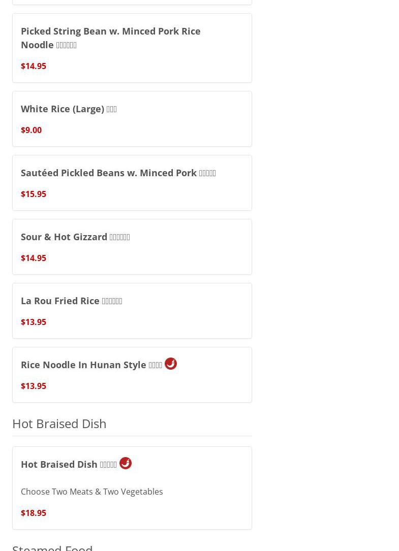The width and height of the screenshot is (399, 551).
Task: Click the $13.95 price under La Rou Fried Rice
Action: 34,322
